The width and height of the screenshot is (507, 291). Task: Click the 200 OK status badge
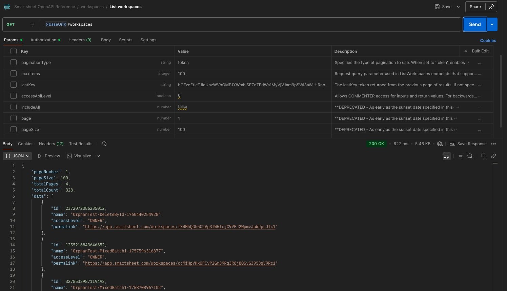377,144
